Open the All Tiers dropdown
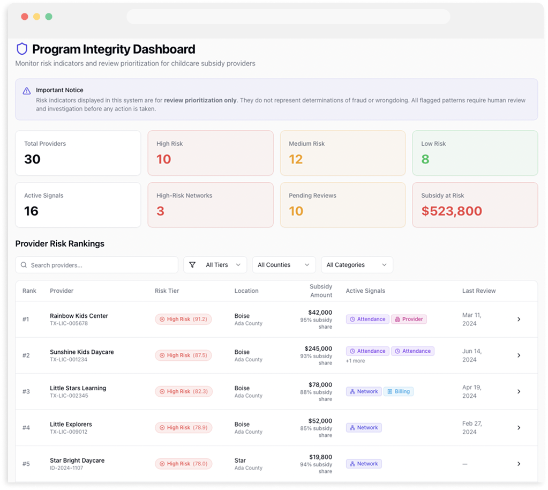Viewport: 548px width, 490px height. (x=215, y=264)
